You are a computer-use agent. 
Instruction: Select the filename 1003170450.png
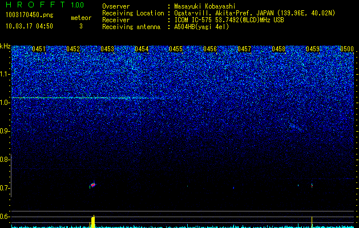[30, 15]
